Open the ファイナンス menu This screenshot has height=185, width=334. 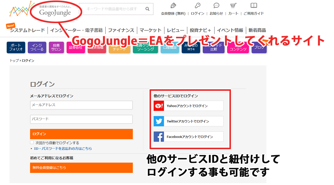click(x=121, y=30)
